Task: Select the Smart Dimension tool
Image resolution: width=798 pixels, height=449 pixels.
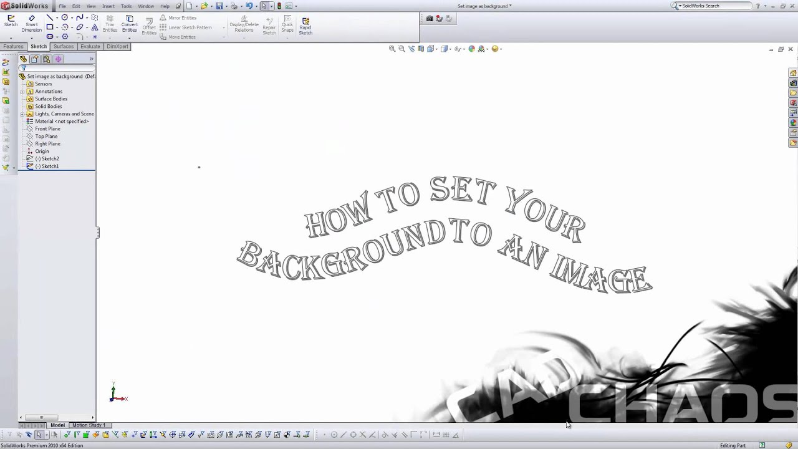Action: pos(31,24)
